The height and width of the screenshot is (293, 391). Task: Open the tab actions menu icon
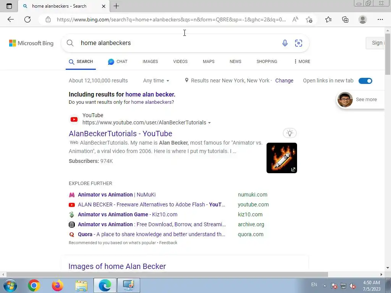pyautogui.click(x=9, y=6)
